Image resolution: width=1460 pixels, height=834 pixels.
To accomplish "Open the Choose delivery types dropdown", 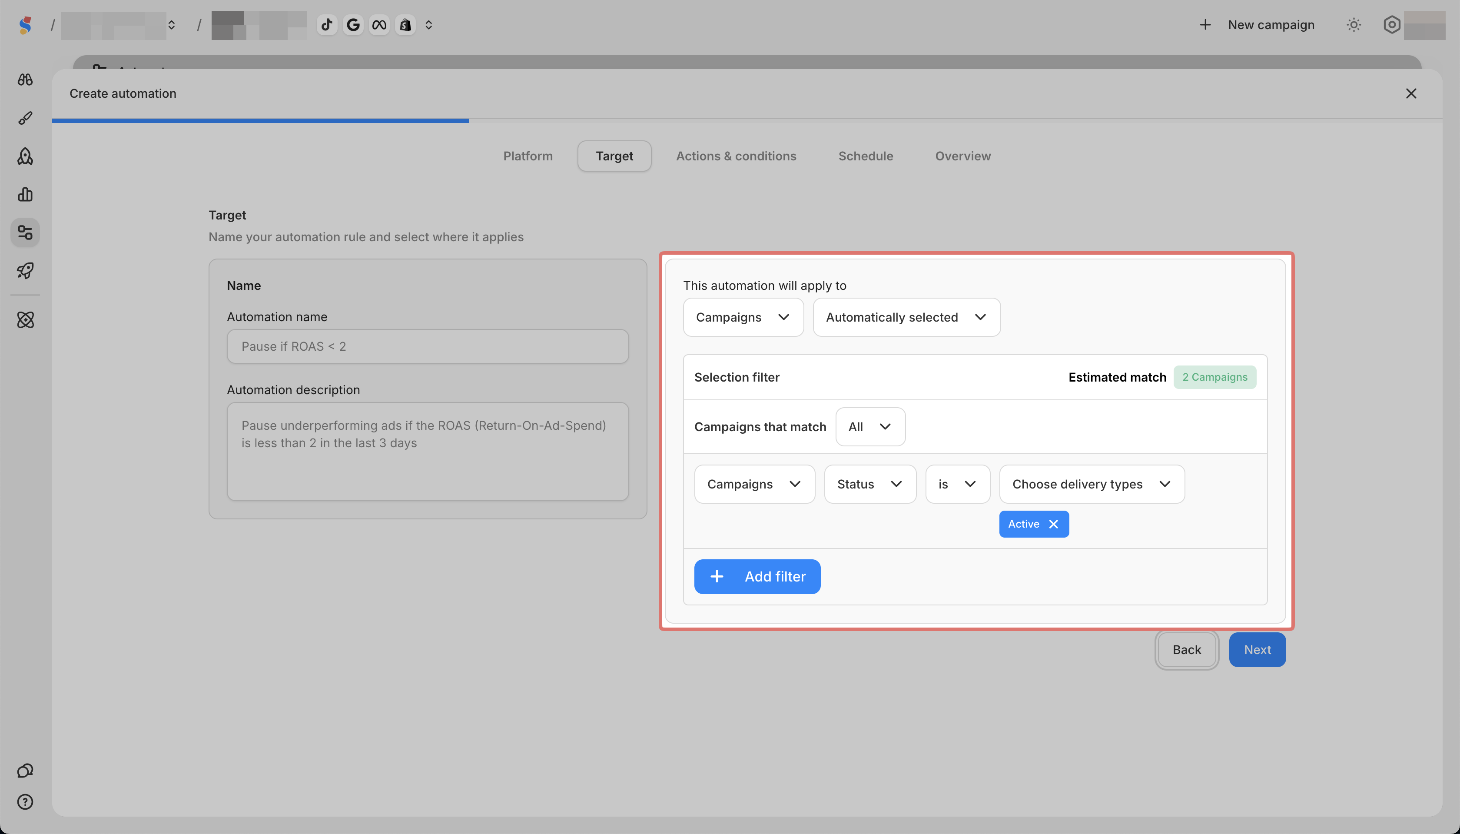I will [1091, 484].
